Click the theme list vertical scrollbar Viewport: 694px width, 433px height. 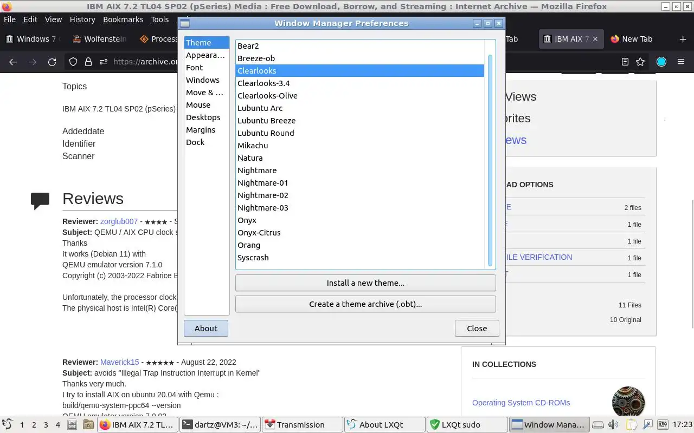pos(491,160)
